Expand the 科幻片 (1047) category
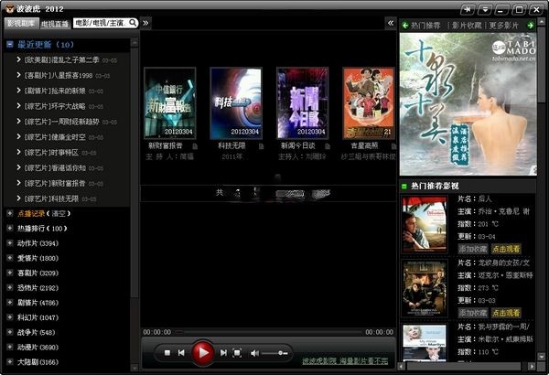 [x=10, y=317]
